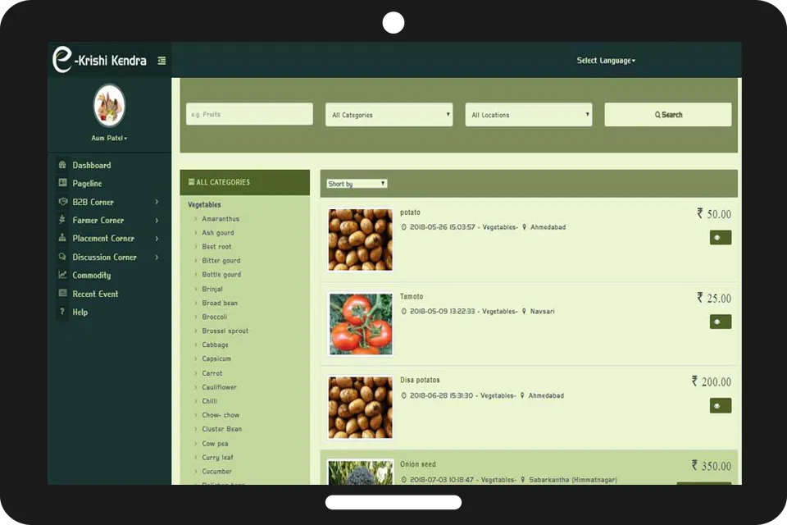
Task: Open the Aum Patel user dropdown
Action: (x=109, y=138)
